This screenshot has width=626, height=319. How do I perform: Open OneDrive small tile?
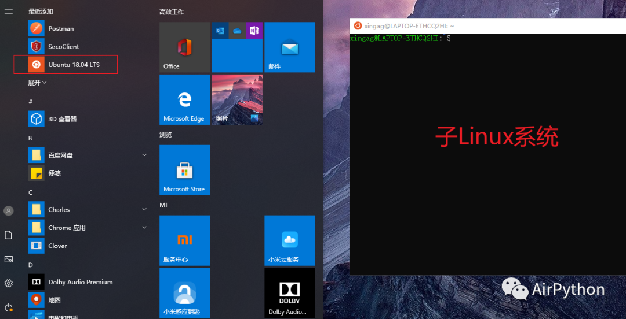237,30
